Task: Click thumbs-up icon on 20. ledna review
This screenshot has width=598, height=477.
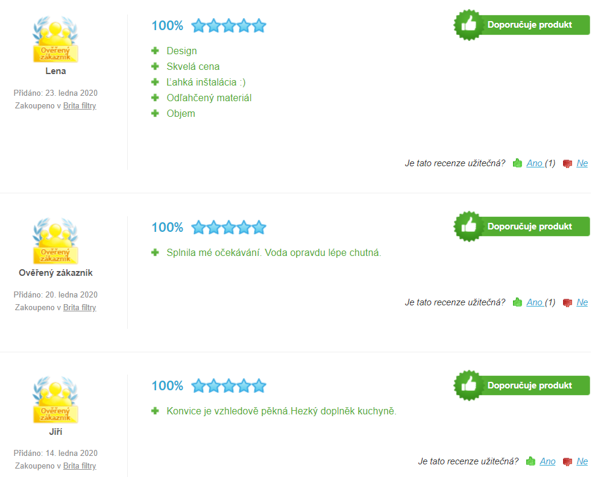Action: pos(517,302)
